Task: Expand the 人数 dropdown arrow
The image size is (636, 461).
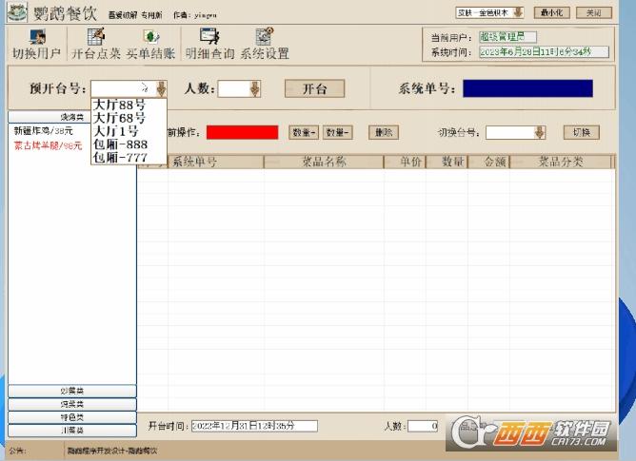Action: click(x=254, y=89)
